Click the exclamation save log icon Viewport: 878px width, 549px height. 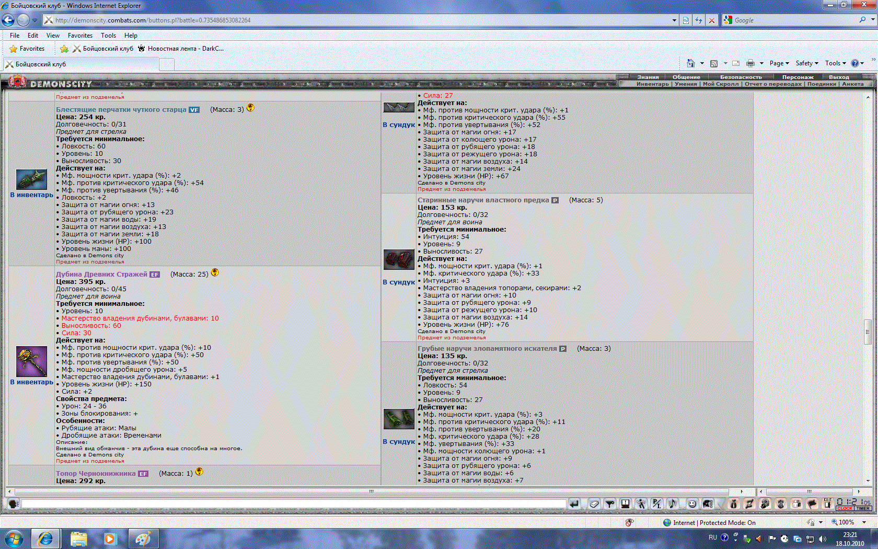click(625, 504)
